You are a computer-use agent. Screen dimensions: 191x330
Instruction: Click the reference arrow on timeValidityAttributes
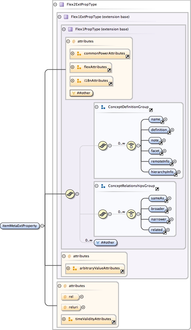coord(114,322)
